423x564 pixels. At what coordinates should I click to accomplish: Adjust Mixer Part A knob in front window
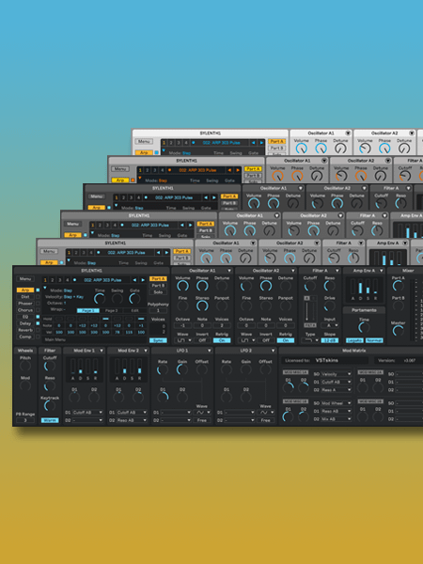[x=398, y=286]
